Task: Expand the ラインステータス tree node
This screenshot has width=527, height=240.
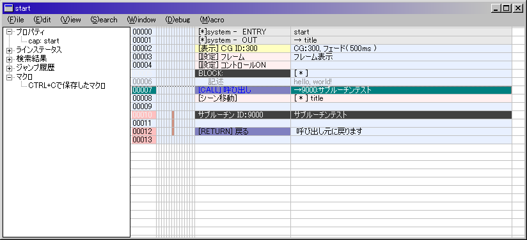Action: [x=9, y=50]
